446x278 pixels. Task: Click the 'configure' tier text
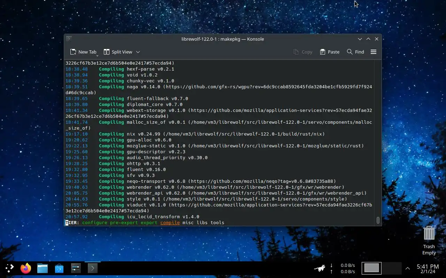(95, 222)
